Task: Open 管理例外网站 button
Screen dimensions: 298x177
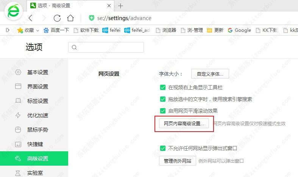Action: pos(177,161)
